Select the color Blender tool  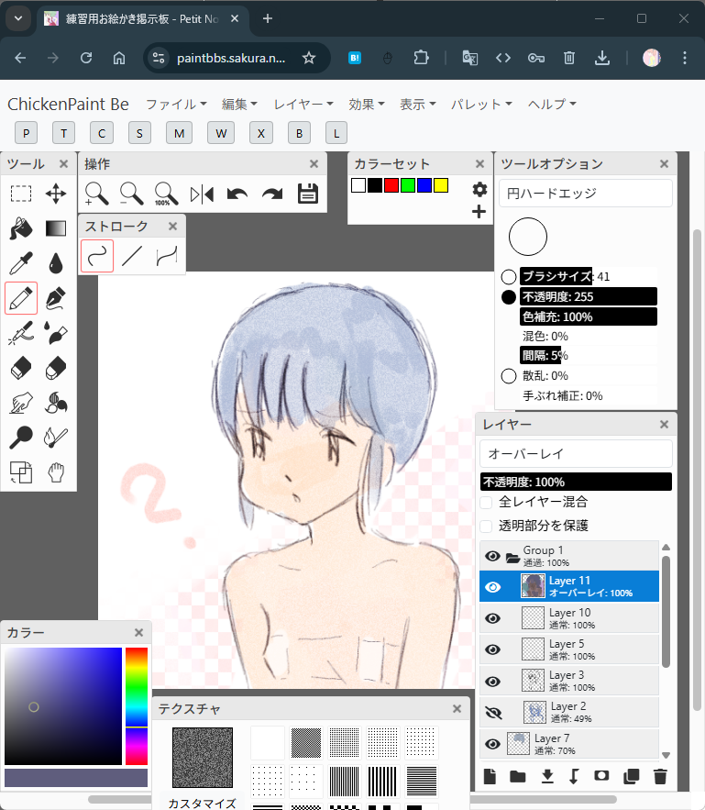point(56,403)
